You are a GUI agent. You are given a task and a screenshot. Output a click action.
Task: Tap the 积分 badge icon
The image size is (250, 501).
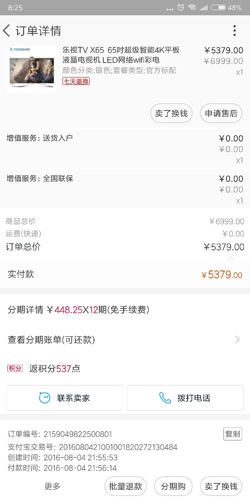pyautogui.click(x=15, y=368)
